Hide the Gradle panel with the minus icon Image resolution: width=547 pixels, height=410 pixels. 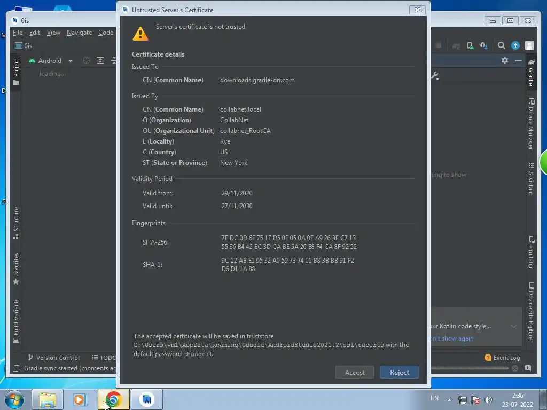point(519,60)
